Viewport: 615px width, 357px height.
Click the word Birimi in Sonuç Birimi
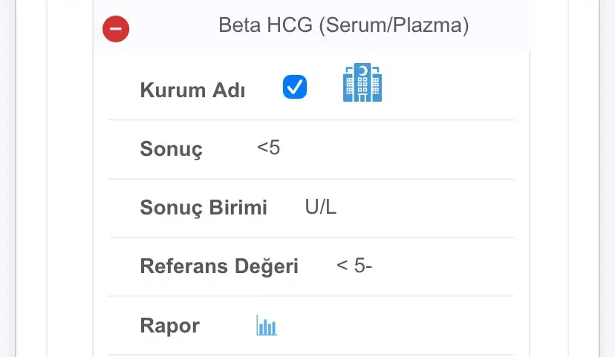coord(238,207)
